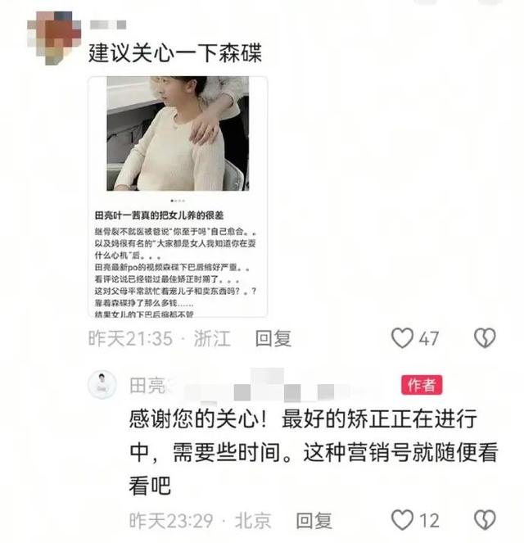The image size is (524, 543).
Task: Open the pixelated commenter avatar
Action: 54,38
